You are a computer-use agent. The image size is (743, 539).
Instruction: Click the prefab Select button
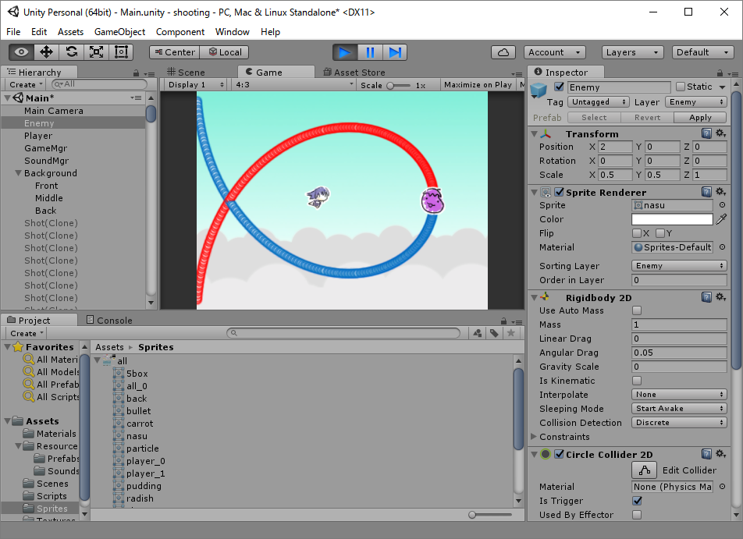(x=594, y=118)
